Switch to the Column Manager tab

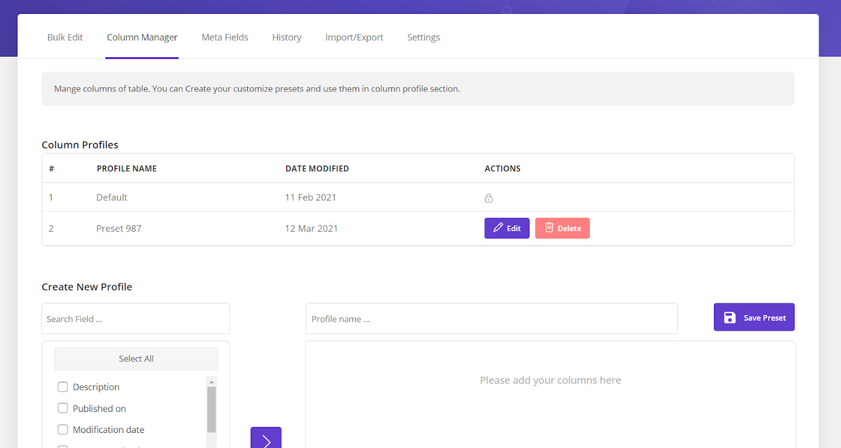142,37
